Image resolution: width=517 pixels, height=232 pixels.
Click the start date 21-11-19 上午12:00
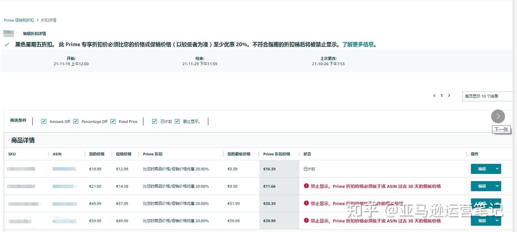[71, 64]
